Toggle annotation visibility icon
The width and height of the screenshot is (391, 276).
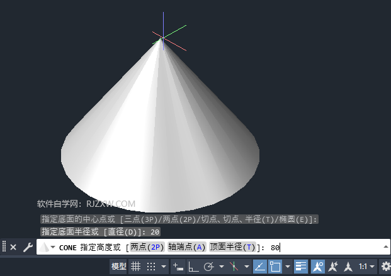(x=318, y=267)
